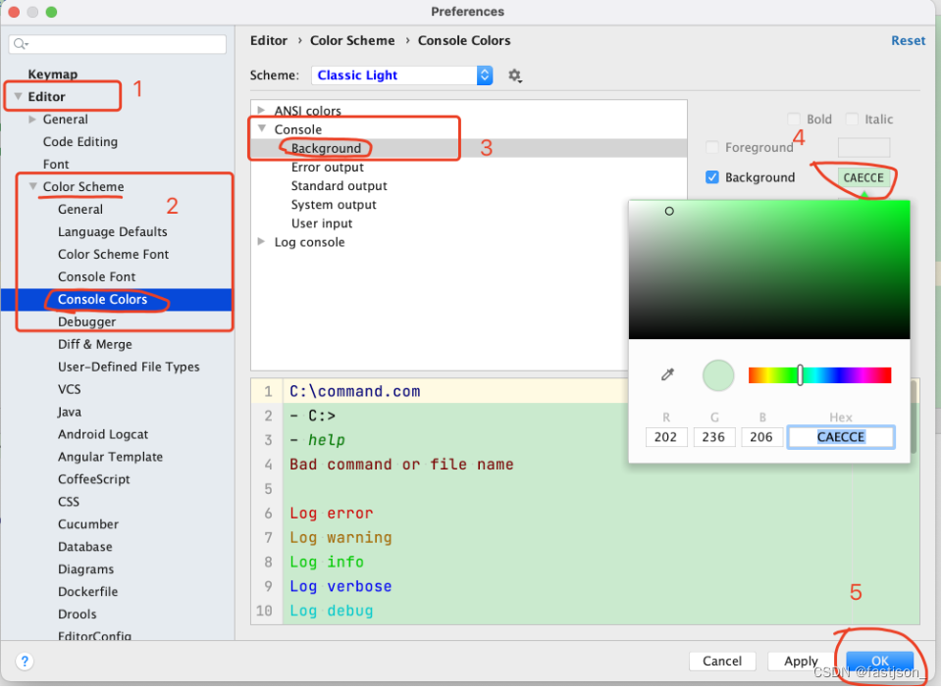Enable the Bold checkbox
Screen dimensions: 942x689
[x=794, y=119]
